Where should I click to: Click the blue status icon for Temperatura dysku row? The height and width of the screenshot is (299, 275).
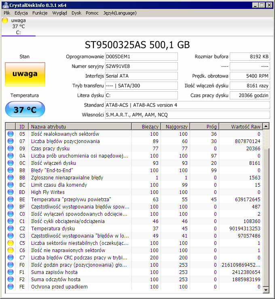[x=11, y=228]
